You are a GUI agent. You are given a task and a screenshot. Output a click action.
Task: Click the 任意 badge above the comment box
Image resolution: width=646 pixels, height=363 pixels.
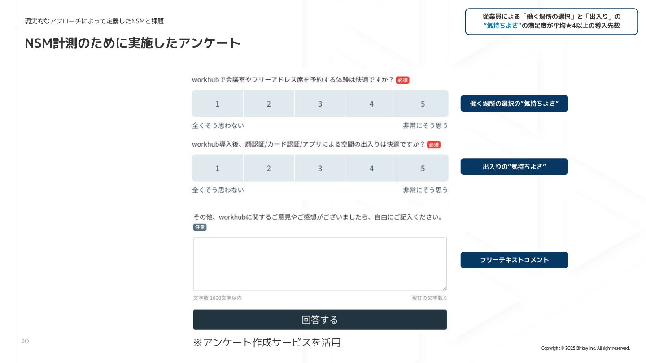click(200, 227)
